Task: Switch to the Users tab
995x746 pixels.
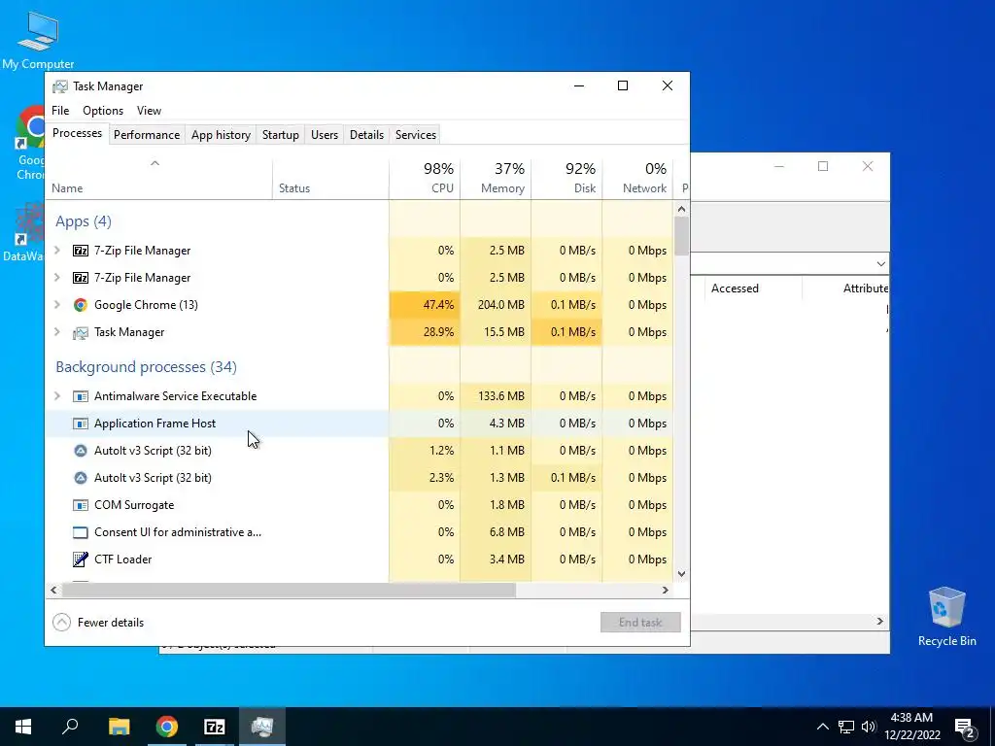Action: tap(325, 135)
